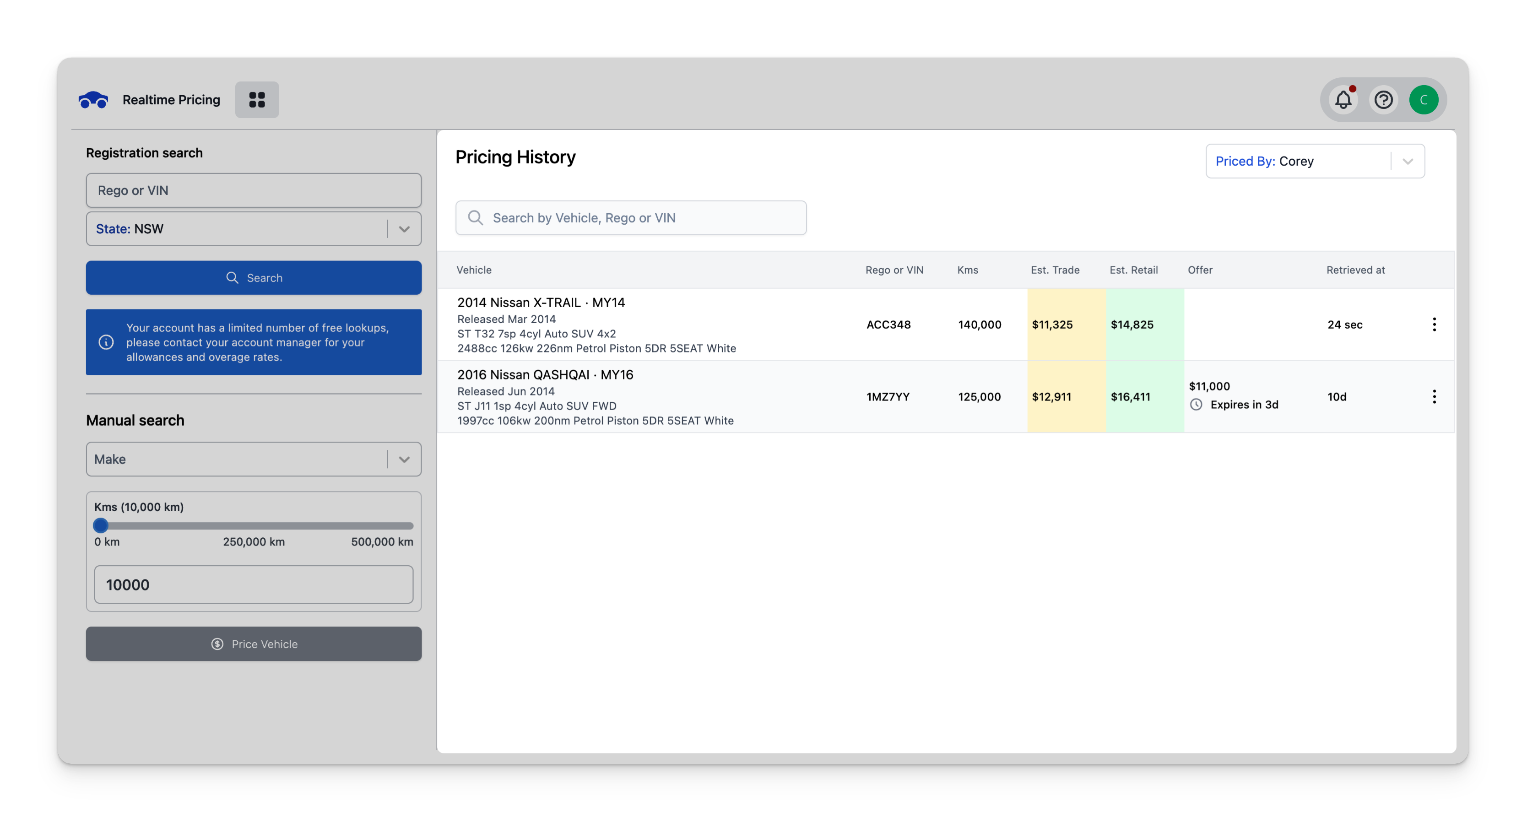Click the kms value field showing 10000

pyautogui.click(x=254, y=584)
